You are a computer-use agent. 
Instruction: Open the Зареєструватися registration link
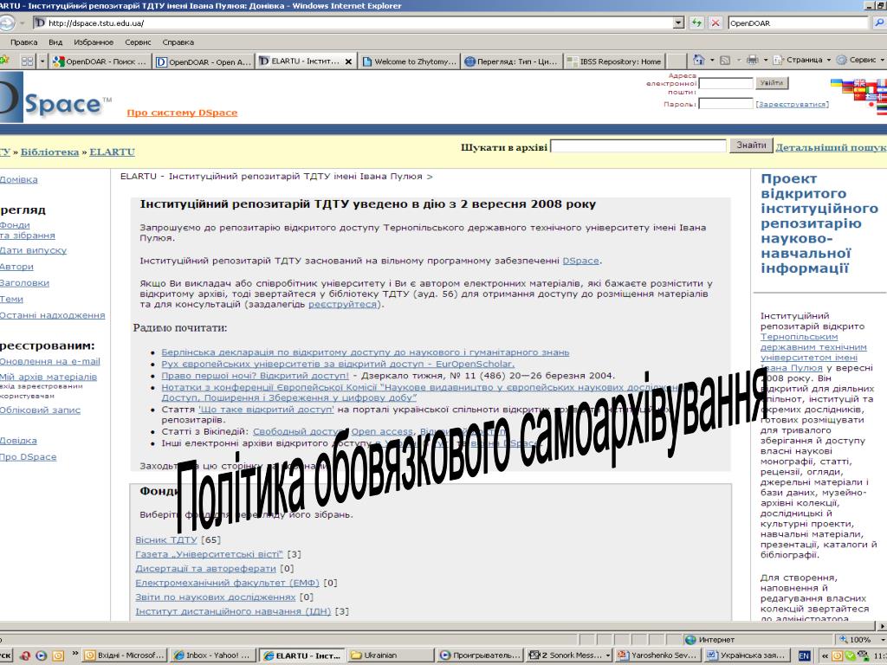click(x=792, y=104)
